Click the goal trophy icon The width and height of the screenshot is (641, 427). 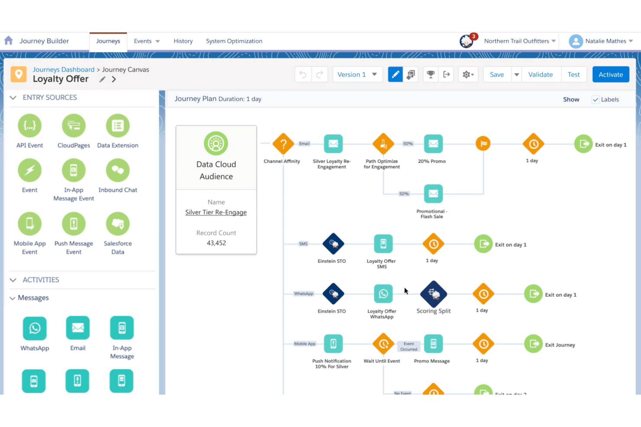pos(431,74)
